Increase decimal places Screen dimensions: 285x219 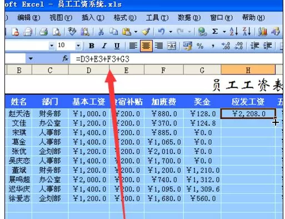(x=226, y=46)
